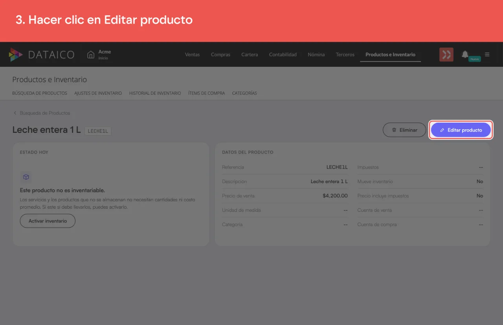This screenshot has height=325, width=503.
Task: Click the Eliminar button
Action: point(405,130)
